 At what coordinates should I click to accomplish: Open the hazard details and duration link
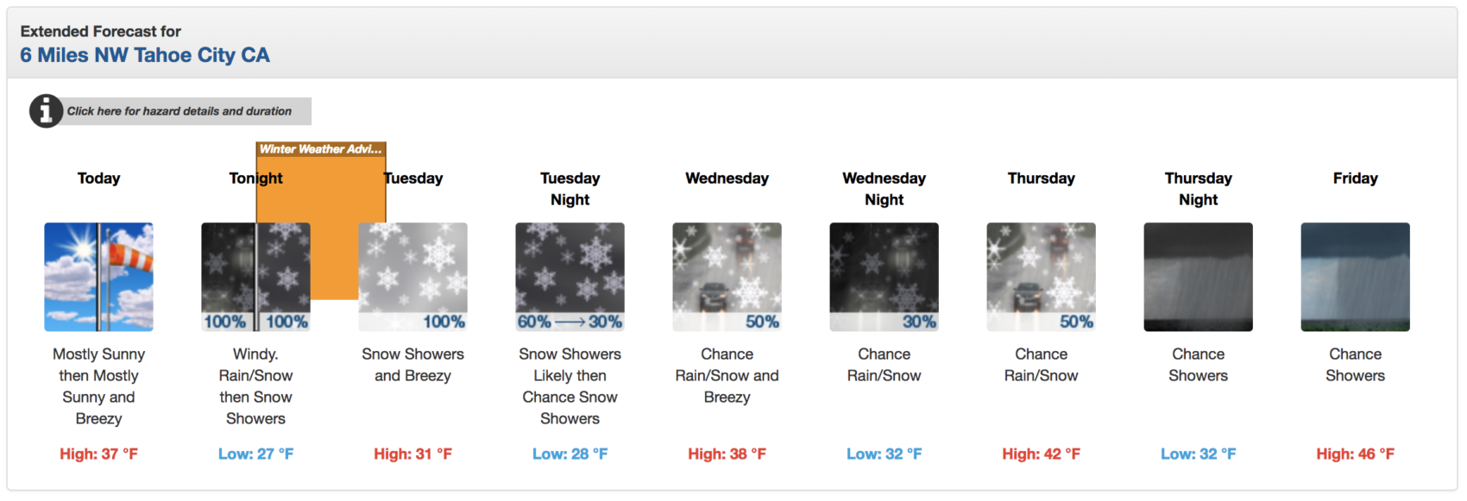pyautogui.click(x=179, y=111)
